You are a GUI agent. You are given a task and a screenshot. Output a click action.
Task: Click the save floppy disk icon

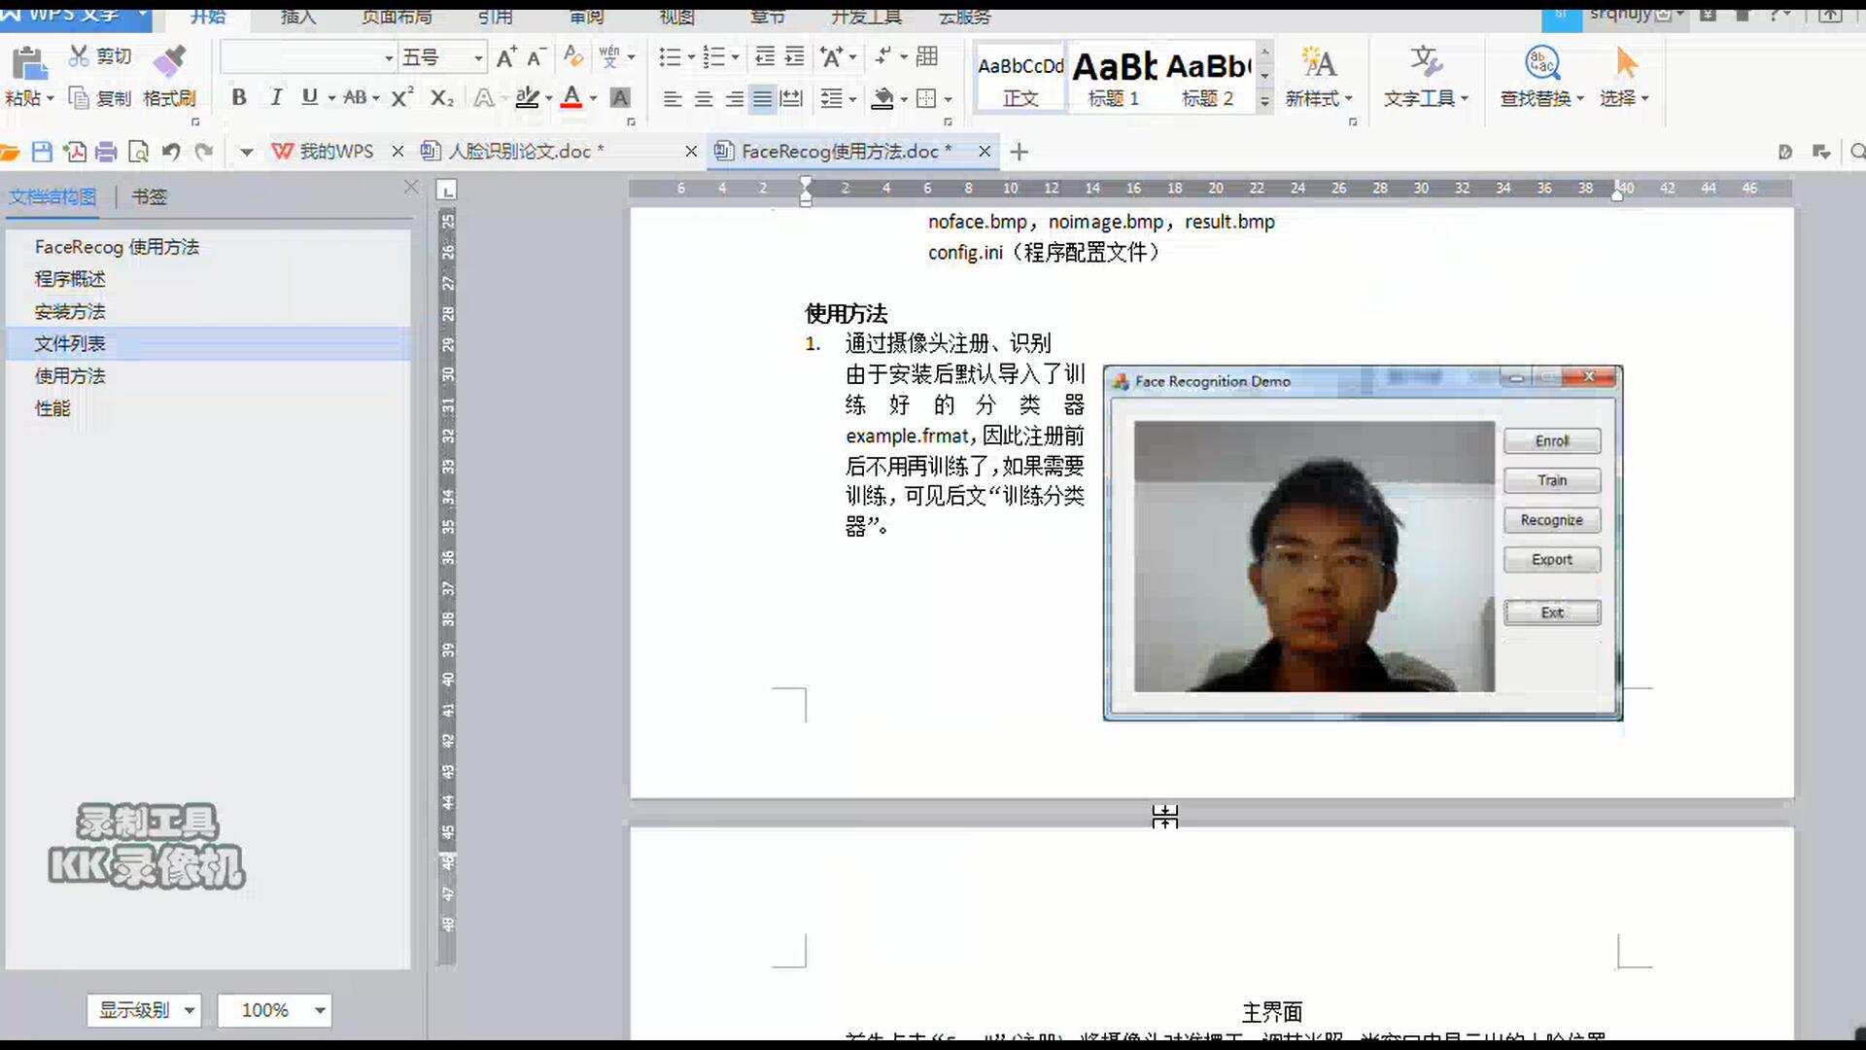click(42, 152)
